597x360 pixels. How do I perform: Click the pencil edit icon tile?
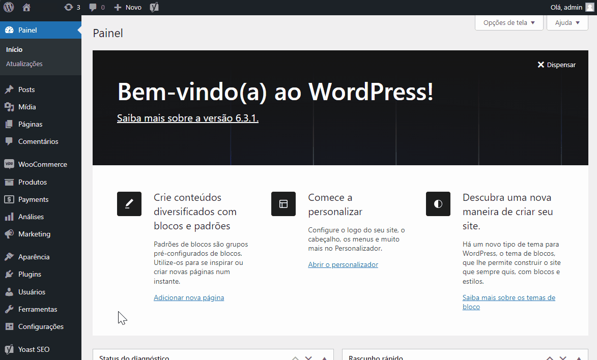click(129, 204)
